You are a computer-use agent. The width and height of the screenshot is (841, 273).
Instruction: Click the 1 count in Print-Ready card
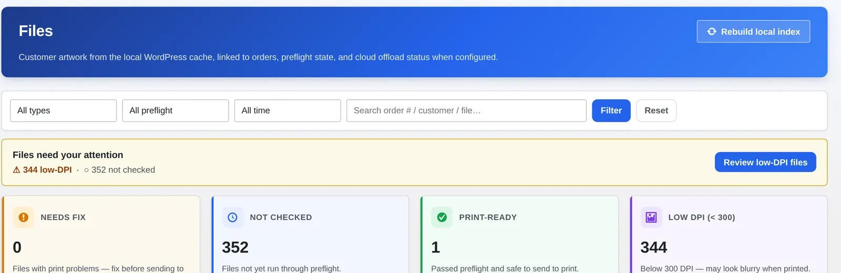click(x=436, y=247)
